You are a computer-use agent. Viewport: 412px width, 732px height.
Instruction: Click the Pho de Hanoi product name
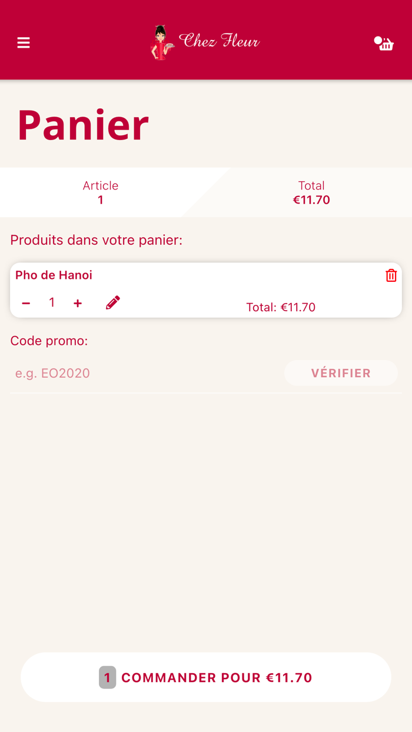tap(54, 275)
